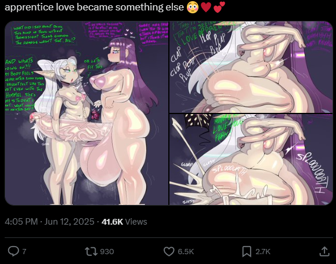Open the bottom-right image in the media grid
Viewport: 336px width, 264px height.
coord(251,159)
